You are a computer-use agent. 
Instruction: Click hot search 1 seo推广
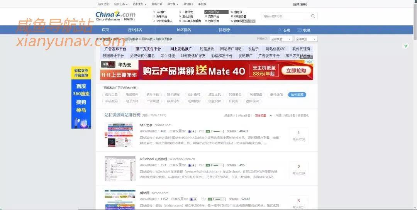pyautogui.click(x=159, y=12)
